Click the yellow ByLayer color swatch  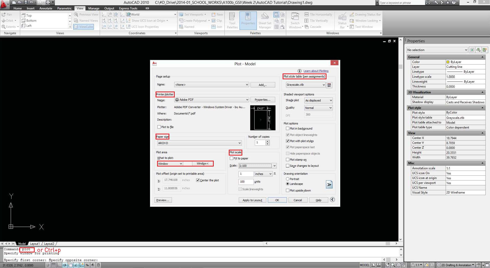click(x=448, y=62)
